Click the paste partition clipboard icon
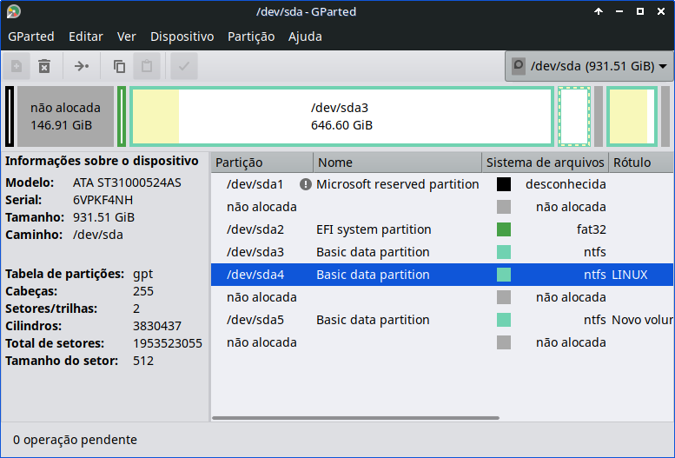The image size is (675, 458). tap(147, 66)
